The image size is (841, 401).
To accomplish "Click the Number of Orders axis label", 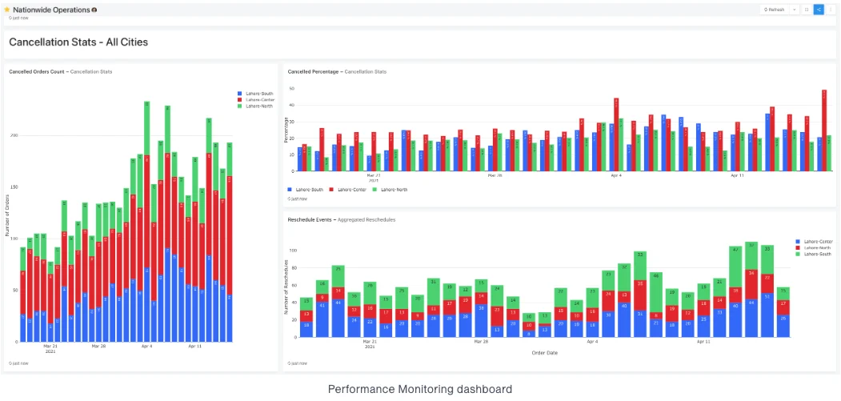I will [x=7, y=215].
